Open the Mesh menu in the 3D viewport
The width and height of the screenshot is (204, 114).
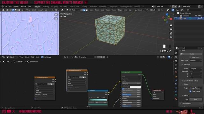coord(108,10)
